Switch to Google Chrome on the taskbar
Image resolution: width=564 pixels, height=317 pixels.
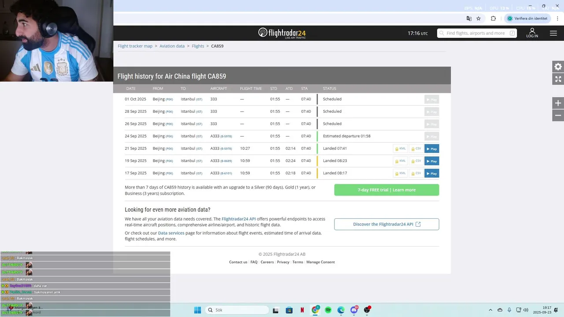[x=315, y=310]
